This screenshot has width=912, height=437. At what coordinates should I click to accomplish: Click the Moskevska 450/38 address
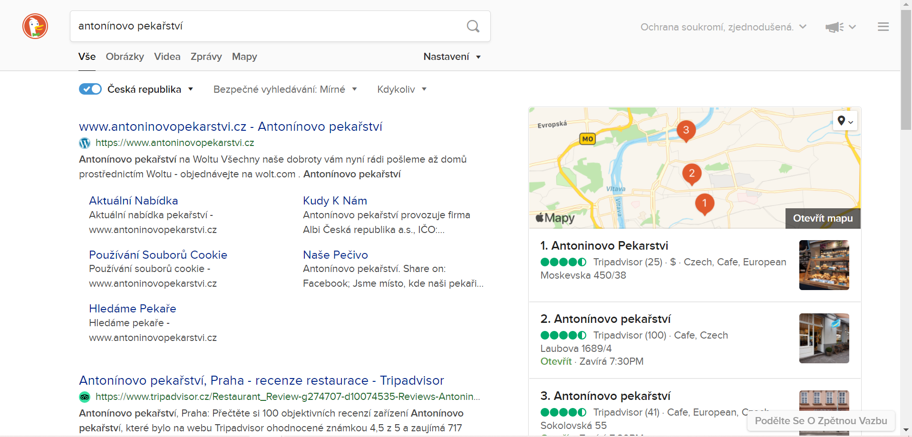tap(583, 275)
